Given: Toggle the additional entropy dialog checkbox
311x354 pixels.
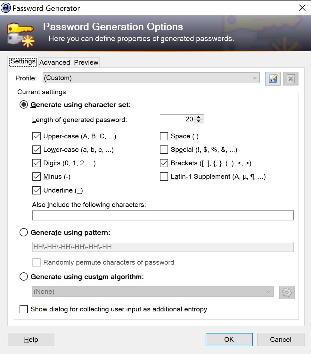Looking at the screenshot, I should [x=23, y=309].
